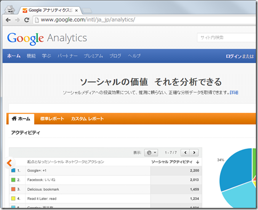Click the site search input field

[227, 37]
